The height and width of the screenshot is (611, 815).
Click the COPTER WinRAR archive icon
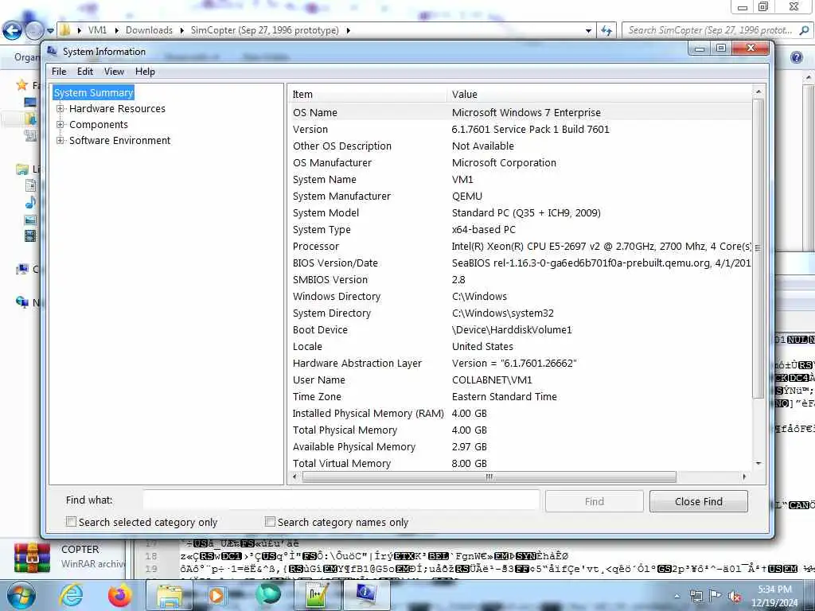[32, 556]
